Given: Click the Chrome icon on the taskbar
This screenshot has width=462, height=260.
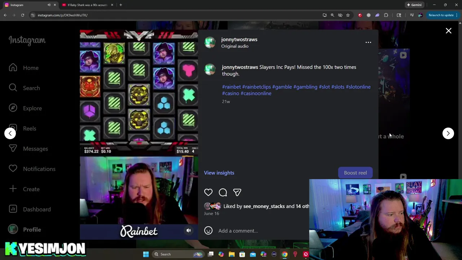Looking at the screenshot, I should (x=284, y=254).
